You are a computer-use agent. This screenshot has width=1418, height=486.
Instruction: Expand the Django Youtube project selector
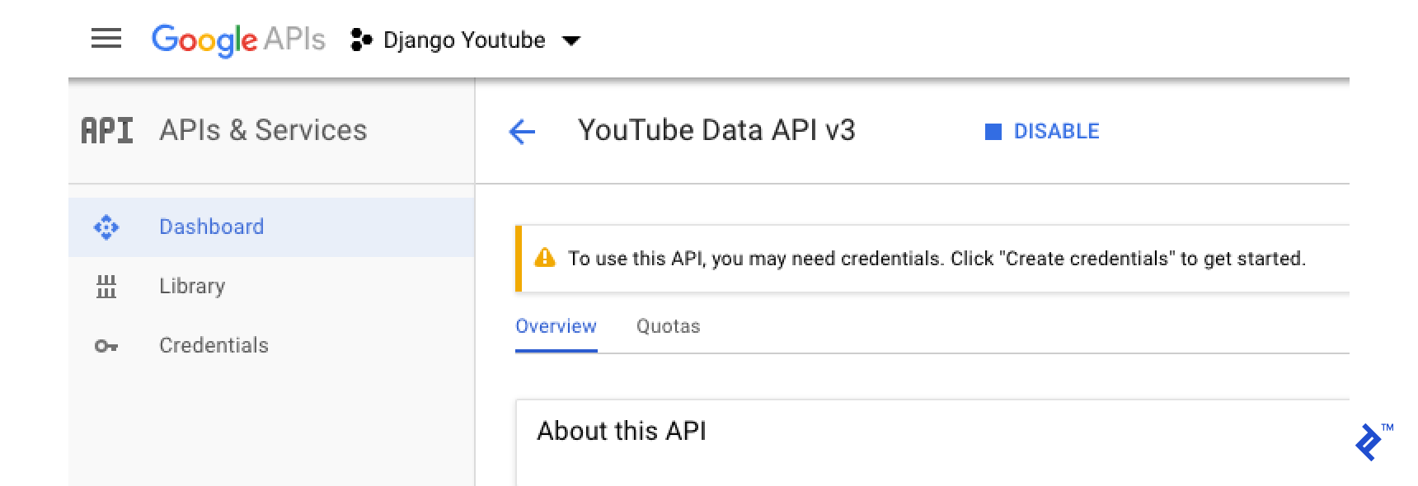(572, 40)
